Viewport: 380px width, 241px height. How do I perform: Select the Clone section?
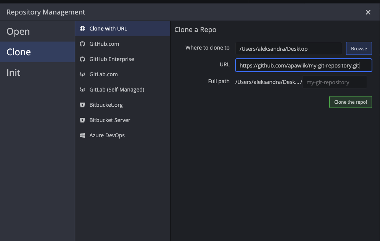pyautogui.click(x=37, y=52)
